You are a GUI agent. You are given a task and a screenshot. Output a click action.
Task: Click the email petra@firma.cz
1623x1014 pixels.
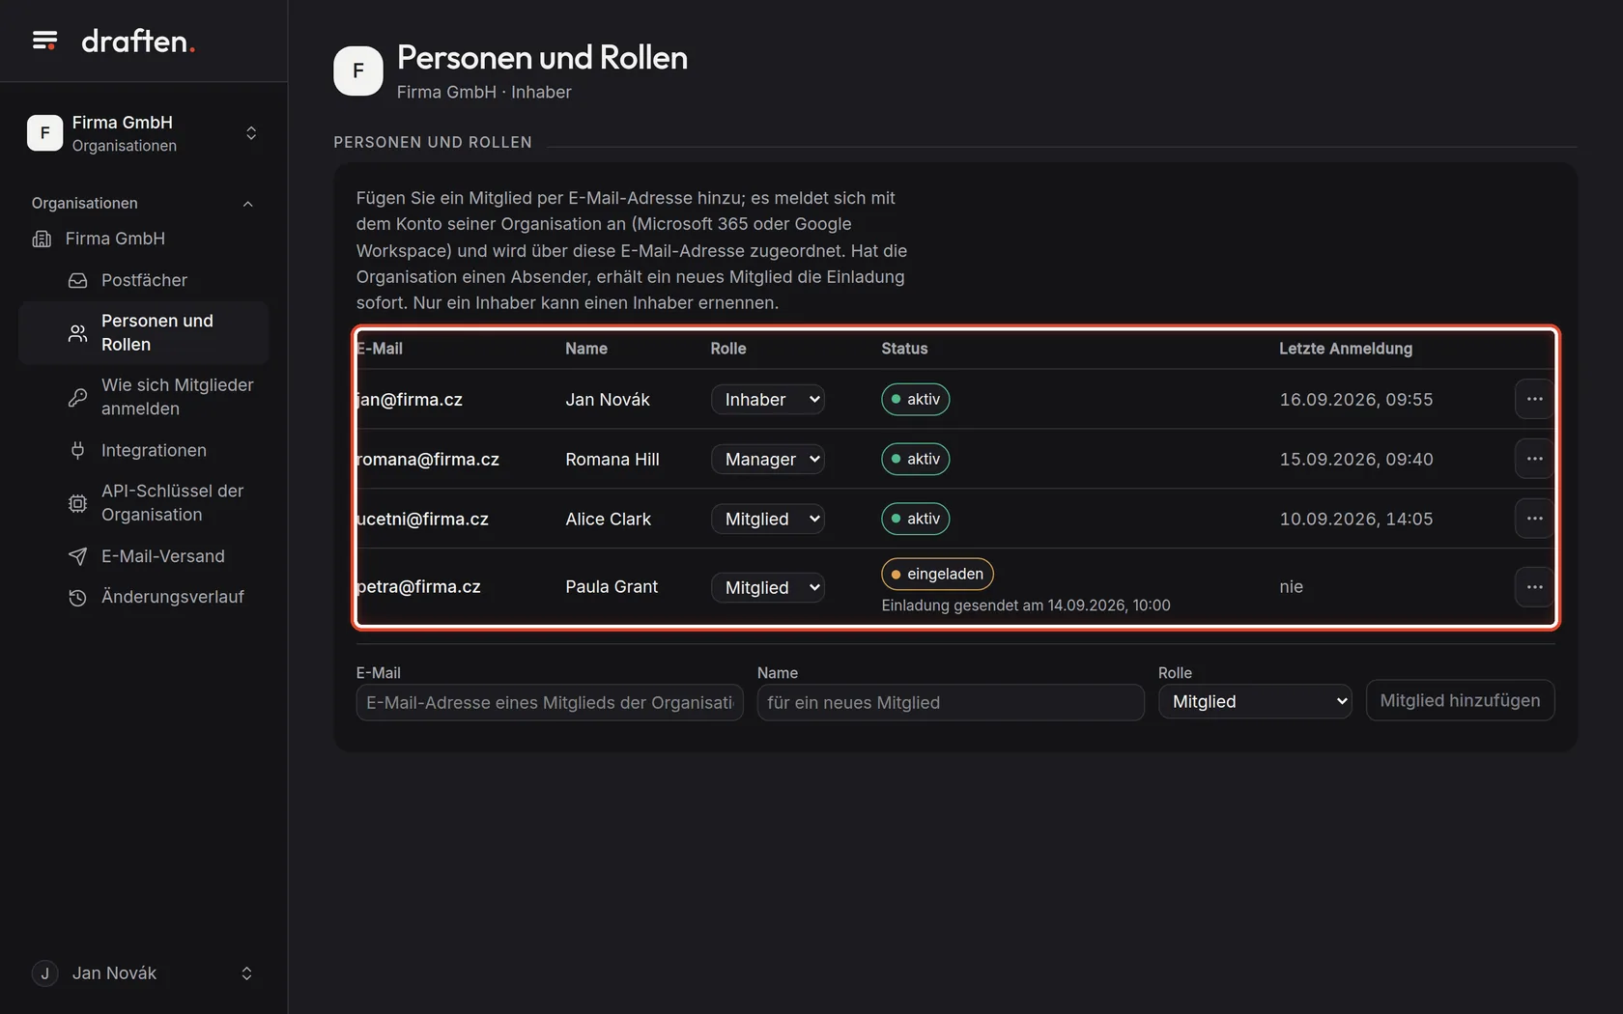(418, 587)
